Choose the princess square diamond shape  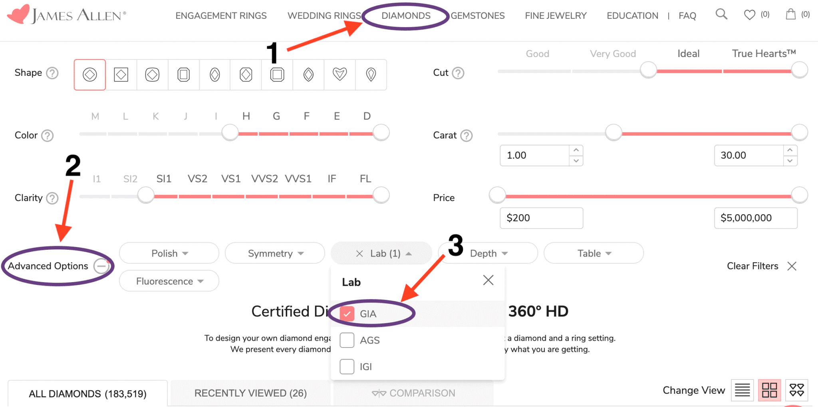pos(121,75)
